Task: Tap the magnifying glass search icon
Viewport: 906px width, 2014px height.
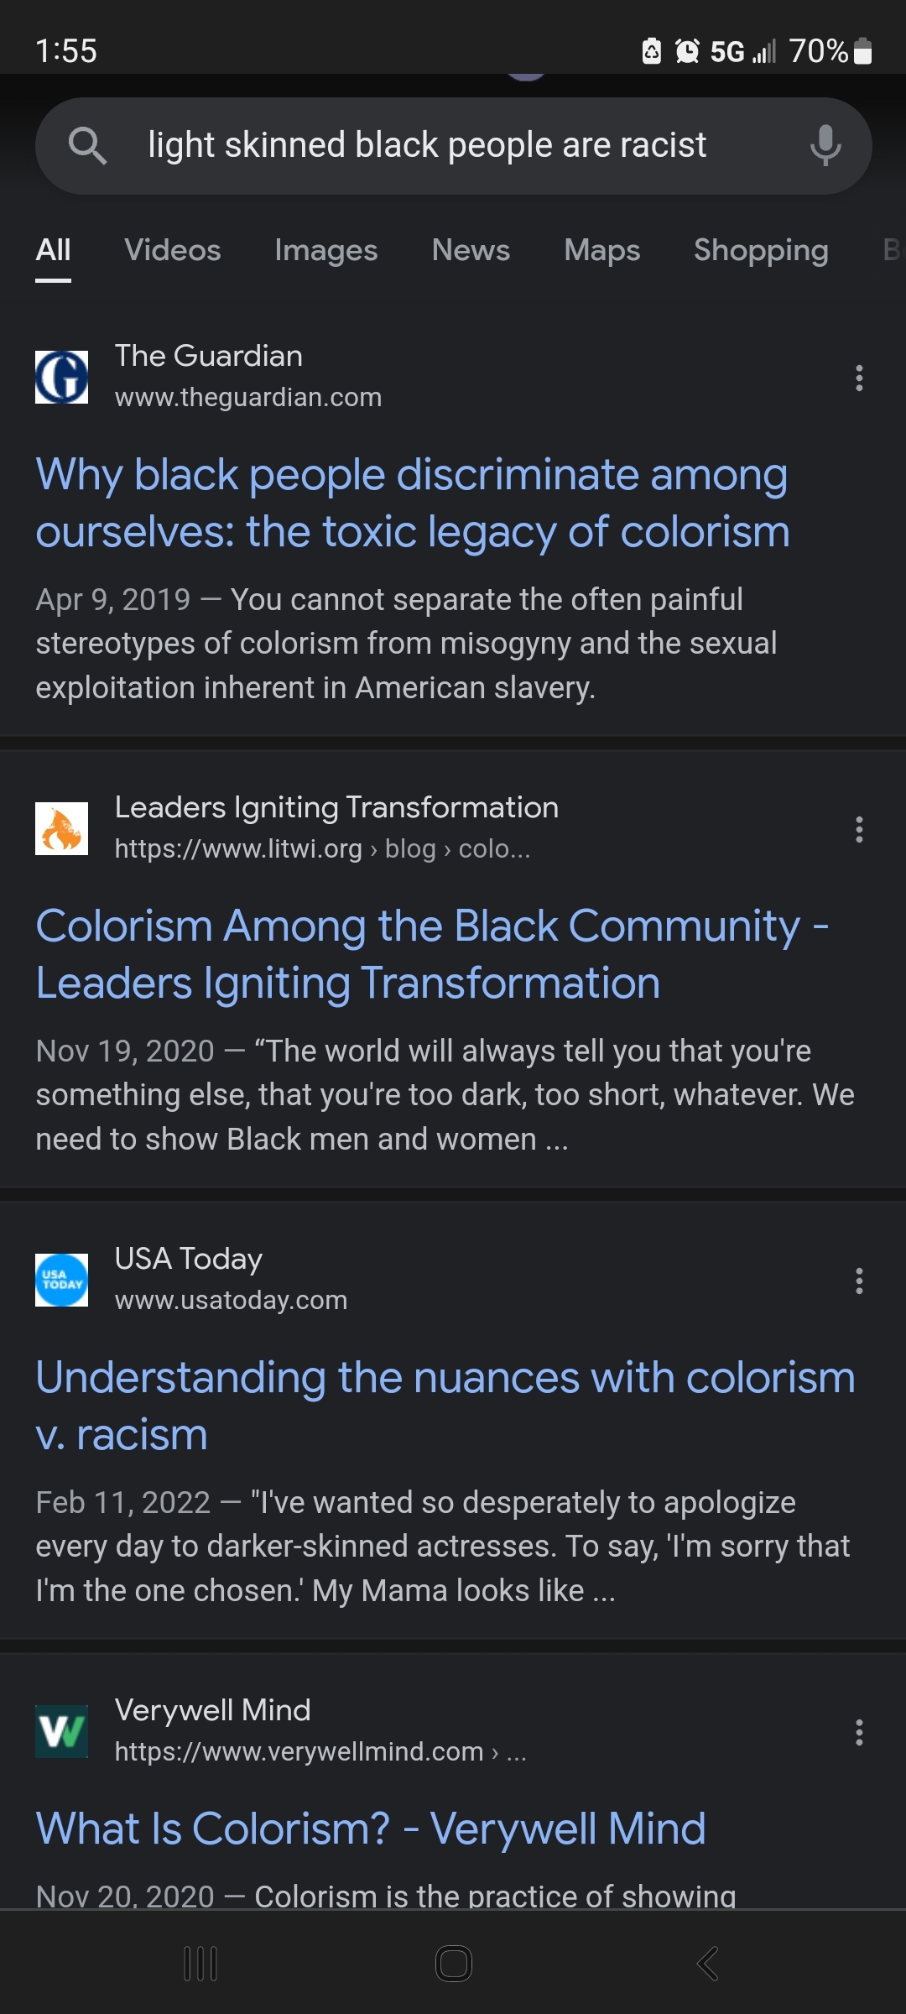Action: pyautogui.click(x=87, y=145)
